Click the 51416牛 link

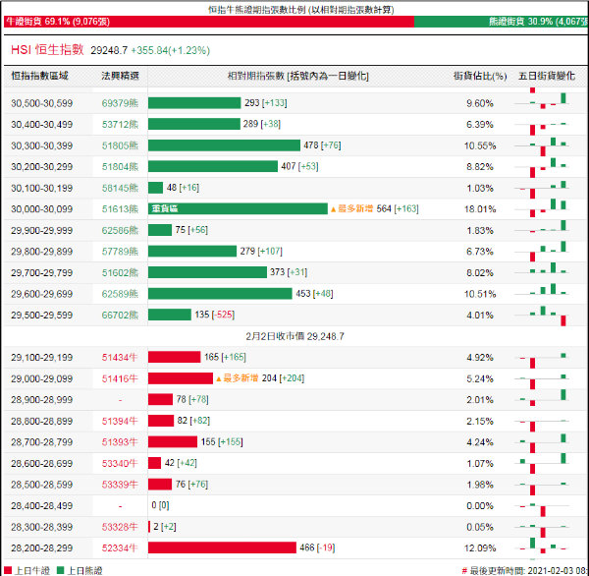120,378
